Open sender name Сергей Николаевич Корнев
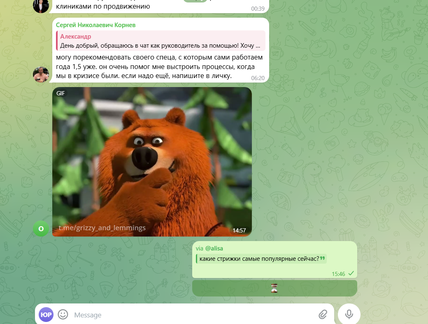 coord(95,25)
